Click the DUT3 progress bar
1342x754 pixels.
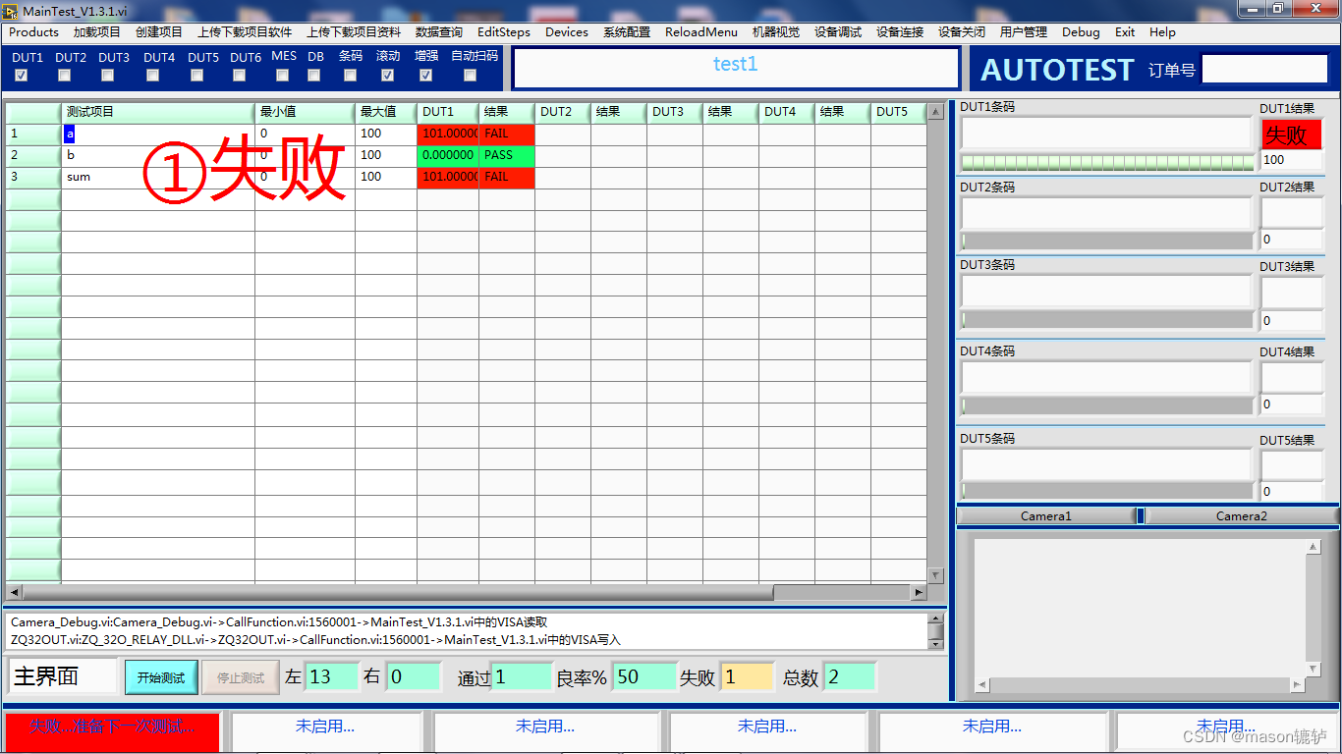point(1107,319)
